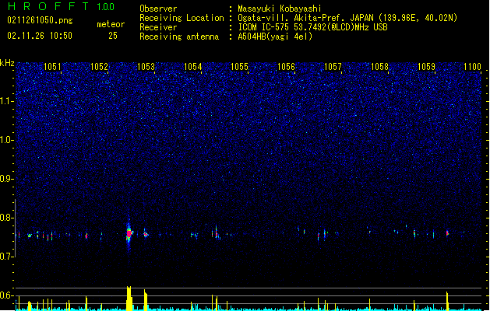Click the 'meteor' label
The width and height of the screenshot is (490, 311).
[111, 24]
